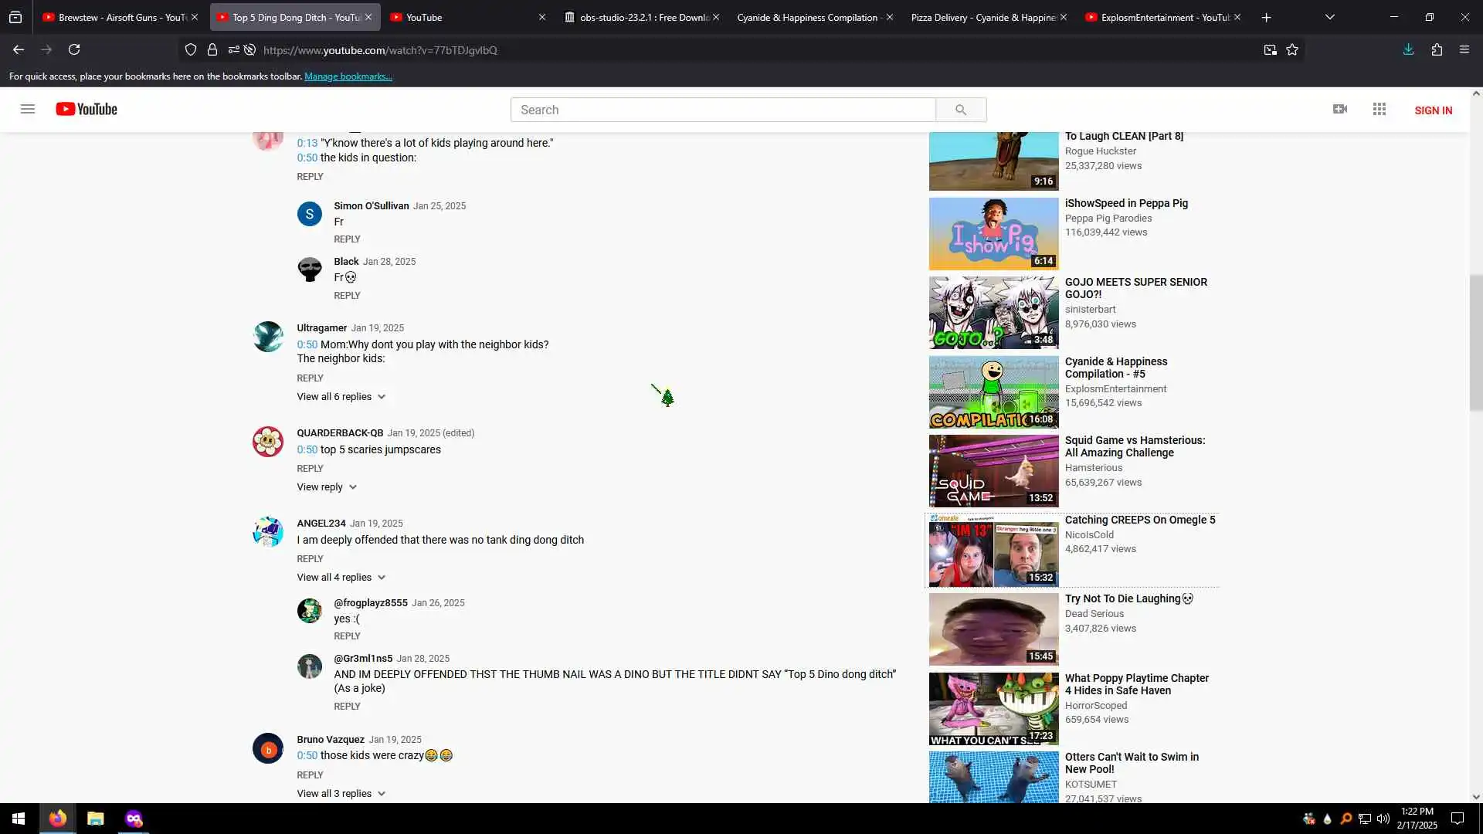Click the SIGN IN button

click(1433, 110)
